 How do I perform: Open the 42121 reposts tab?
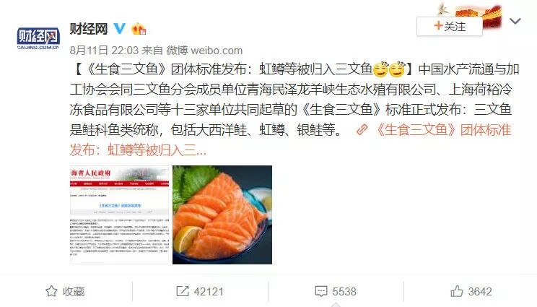pyautogui.click(x=200, y=292)
